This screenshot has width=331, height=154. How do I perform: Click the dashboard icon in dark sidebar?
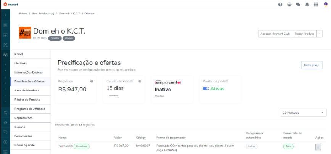click(5, 25)
